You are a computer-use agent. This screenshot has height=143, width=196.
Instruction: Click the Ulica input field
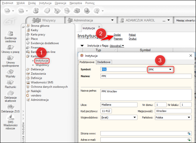click(x=119, y=105)
